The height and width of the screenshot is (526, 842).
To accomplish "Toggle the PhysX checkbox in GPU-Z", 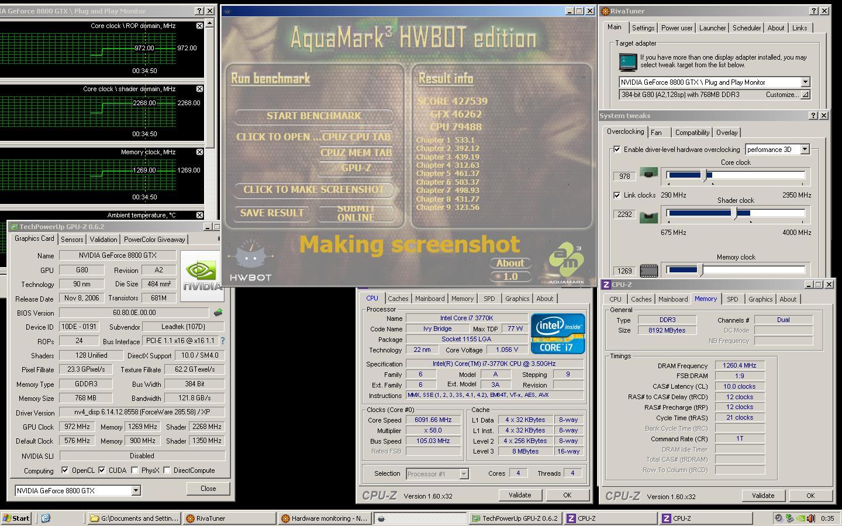I will 134,470.
